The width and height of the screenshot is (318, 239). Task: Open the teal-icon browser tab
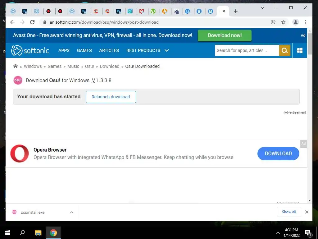(130, 12)
